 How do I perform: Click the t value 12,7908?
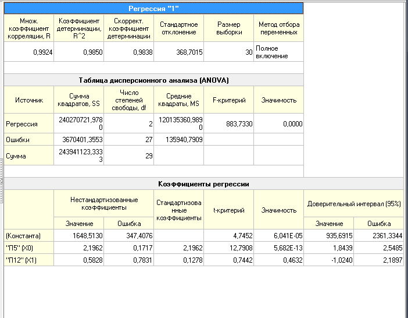coord(229,248)
